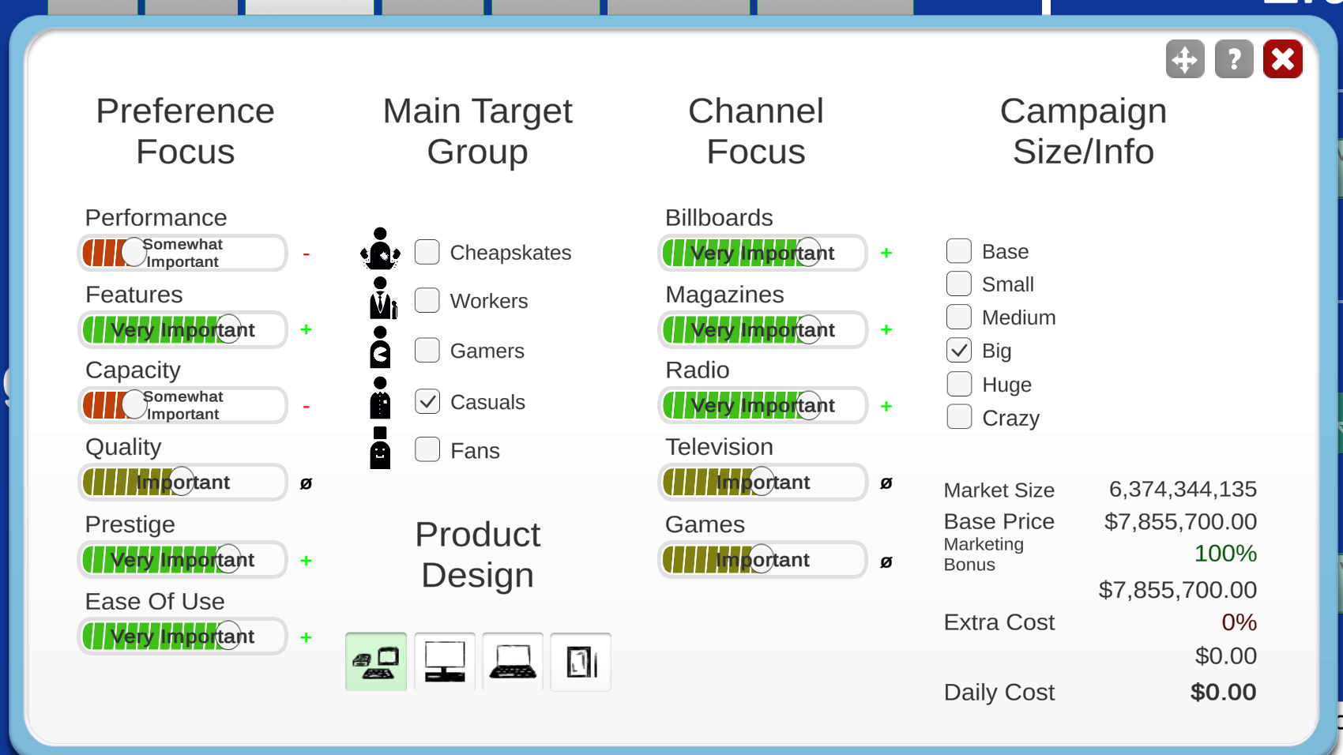Click the Extra Cost 0% value
Viewport: 1343px width, 755px height.
click(x=1239, y=622)
